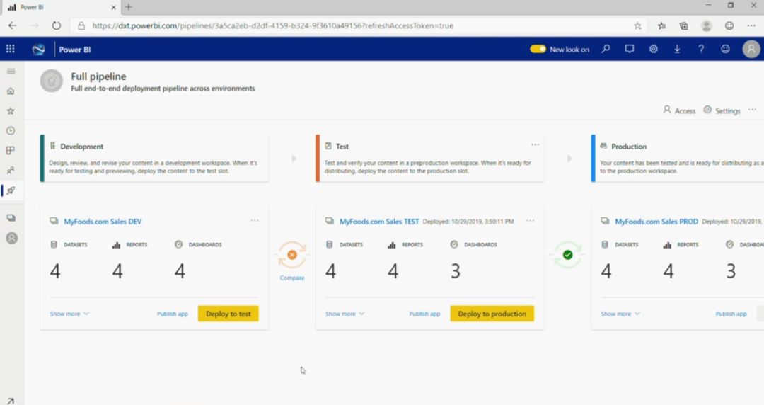Open the app launcher waffle icon
This screenshot has height=405, width=764.
10,49
